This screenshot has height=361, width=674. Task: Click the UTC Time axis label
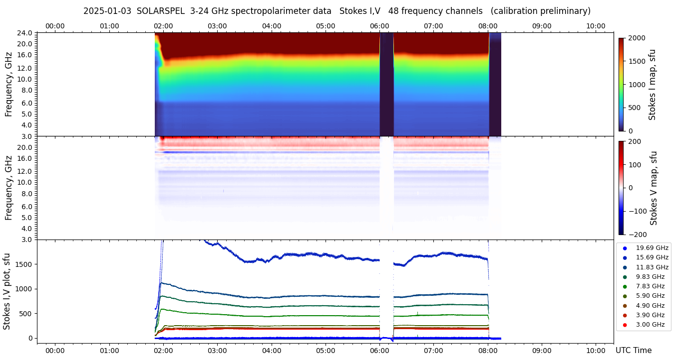[633, 351]
